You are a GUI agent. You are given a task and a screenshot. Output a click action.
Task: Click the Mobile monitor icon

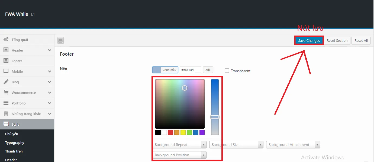(6, 71)
